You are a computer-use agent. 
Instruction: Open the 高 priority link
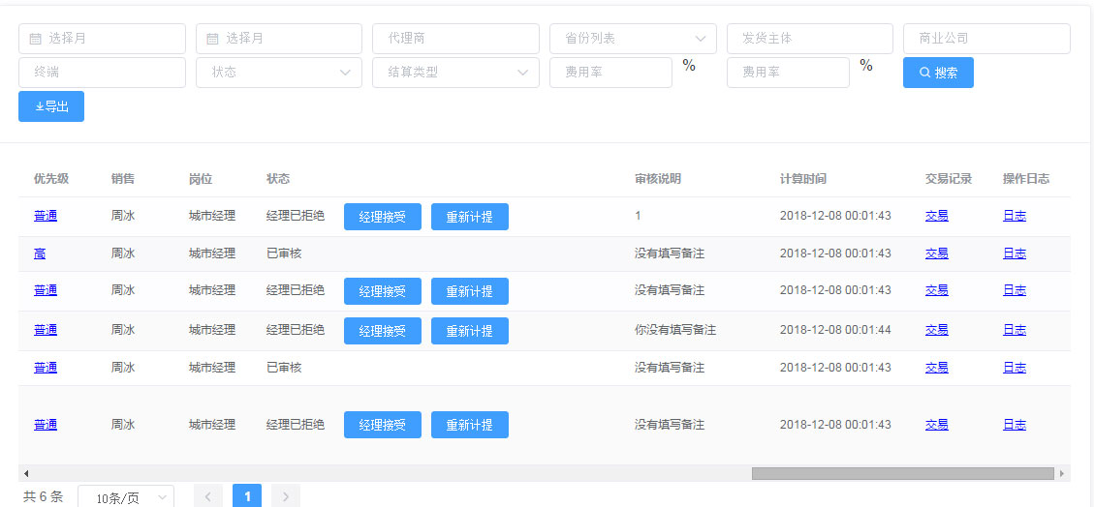[x=40, y=253]
